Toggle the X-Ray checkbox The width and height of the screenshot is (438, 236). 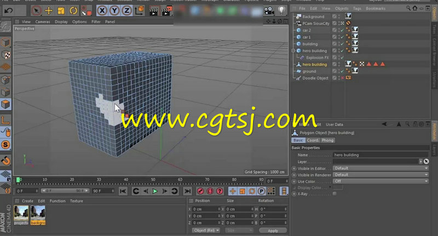tap(335, 193)
